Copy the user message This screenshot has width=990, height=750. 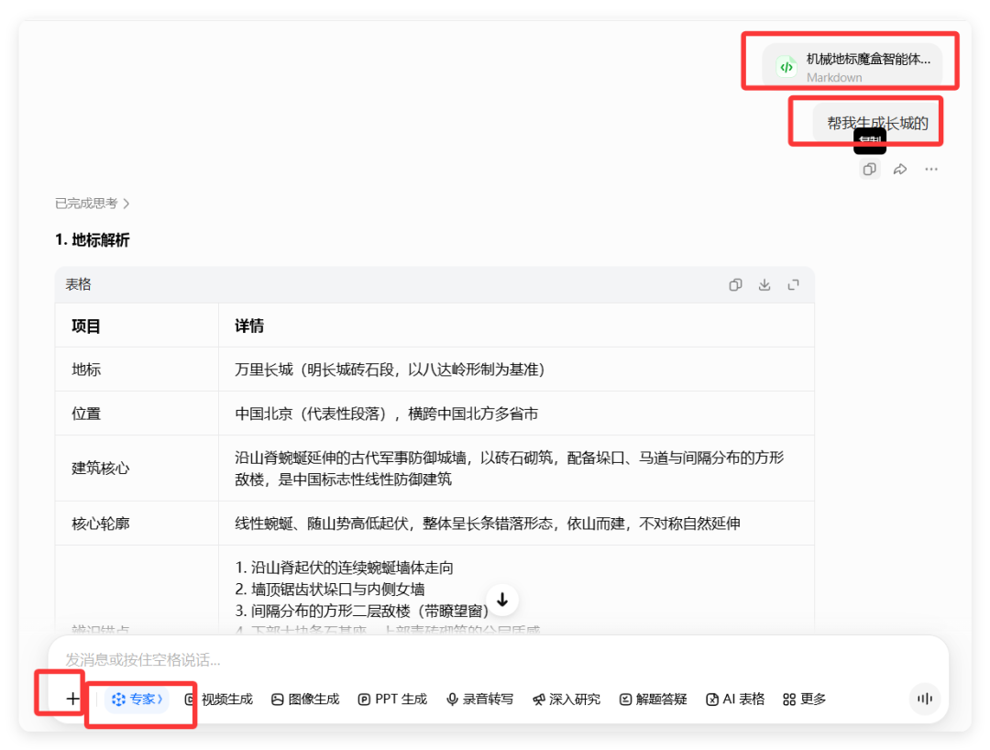pyautogui.click(x=870, y=170)
